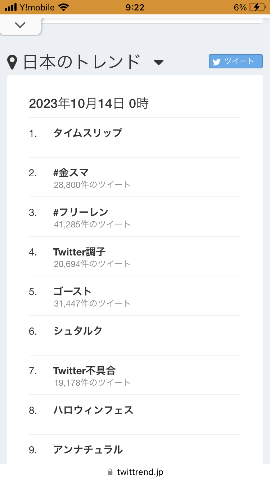The width and height of the screenshot is (270, 480).
Task: Click the ゴースト trend entry
Action: coord(72,291)
